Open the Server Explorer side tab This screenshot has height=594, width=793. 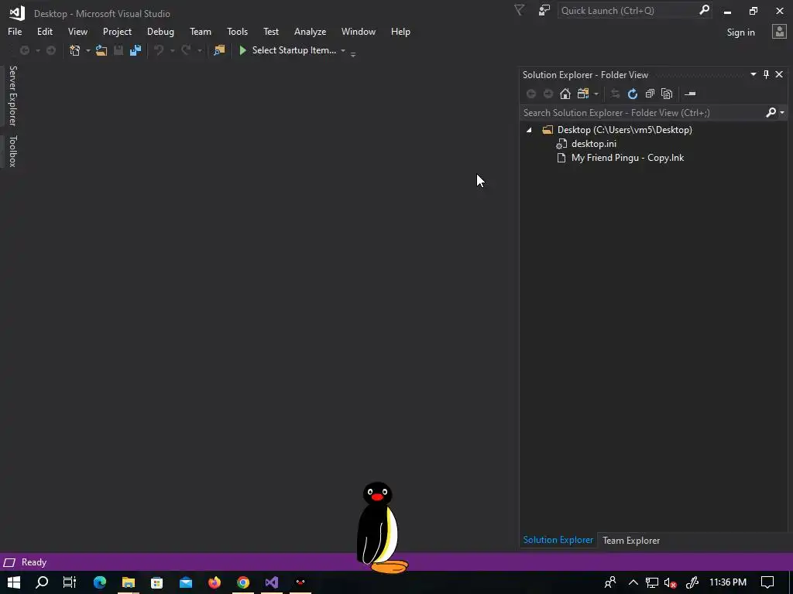click(12, 95)
